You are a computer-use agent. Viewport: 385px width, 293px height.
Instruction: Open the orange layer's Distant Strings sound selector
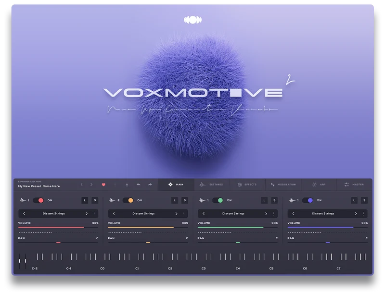[148, 214]
